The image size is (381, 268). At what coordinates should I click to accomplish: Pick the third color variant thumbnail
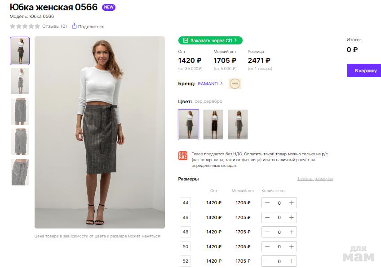tap(238, 124)
